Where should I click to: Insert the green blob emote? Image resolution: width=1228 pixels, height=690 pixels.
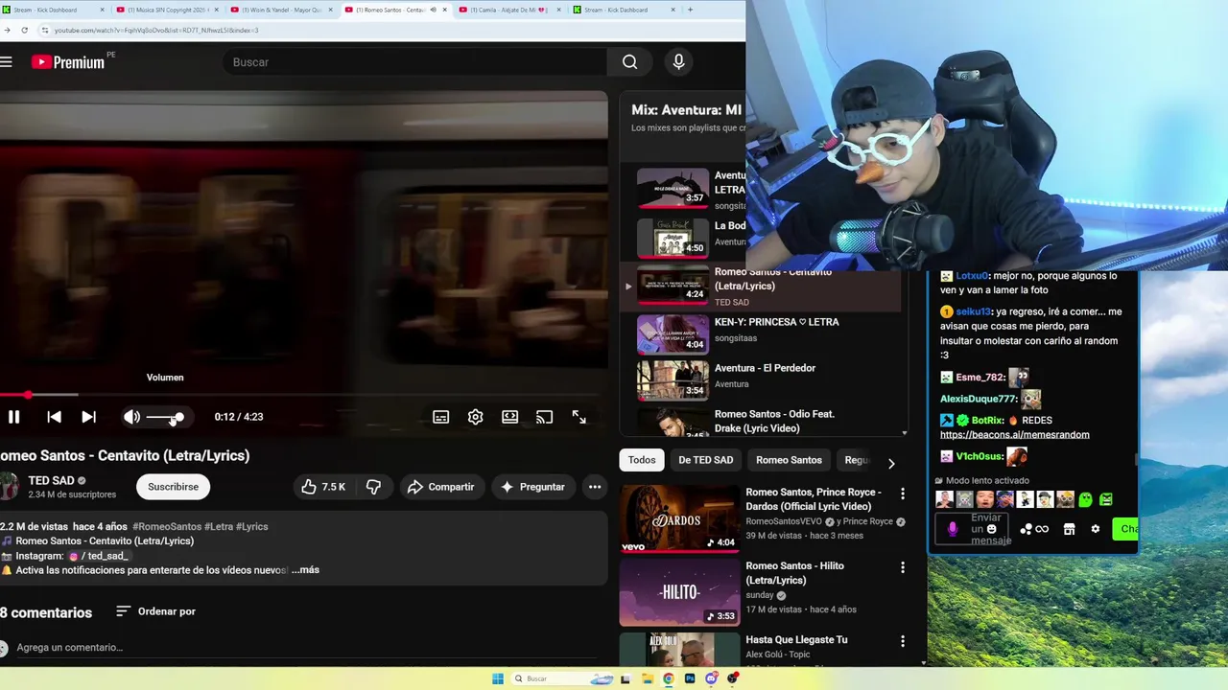coord(1086,499)
